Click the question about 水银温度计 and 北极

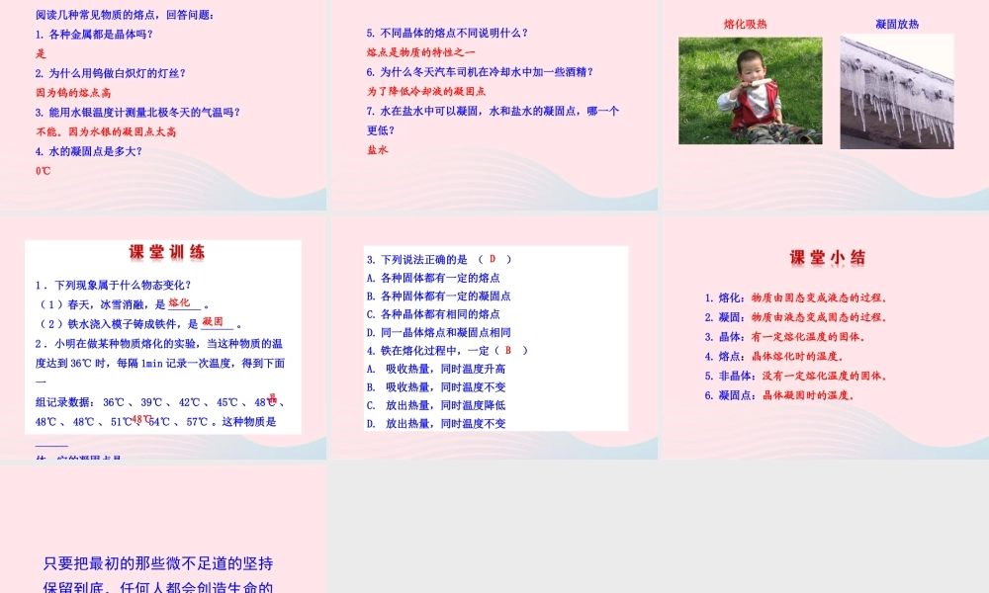[x=137, y=112]
